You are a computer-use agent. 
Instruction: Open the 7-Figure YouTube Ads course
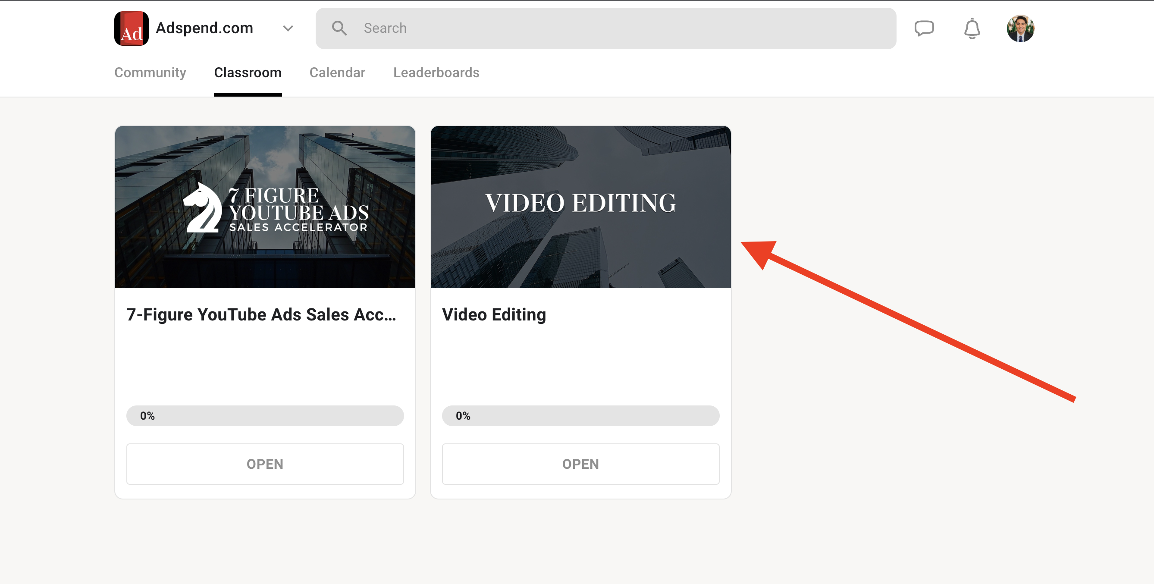265,464
